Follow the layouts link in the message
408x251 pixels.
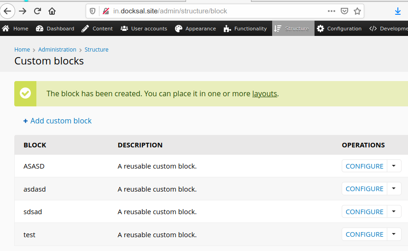[264, 93]
